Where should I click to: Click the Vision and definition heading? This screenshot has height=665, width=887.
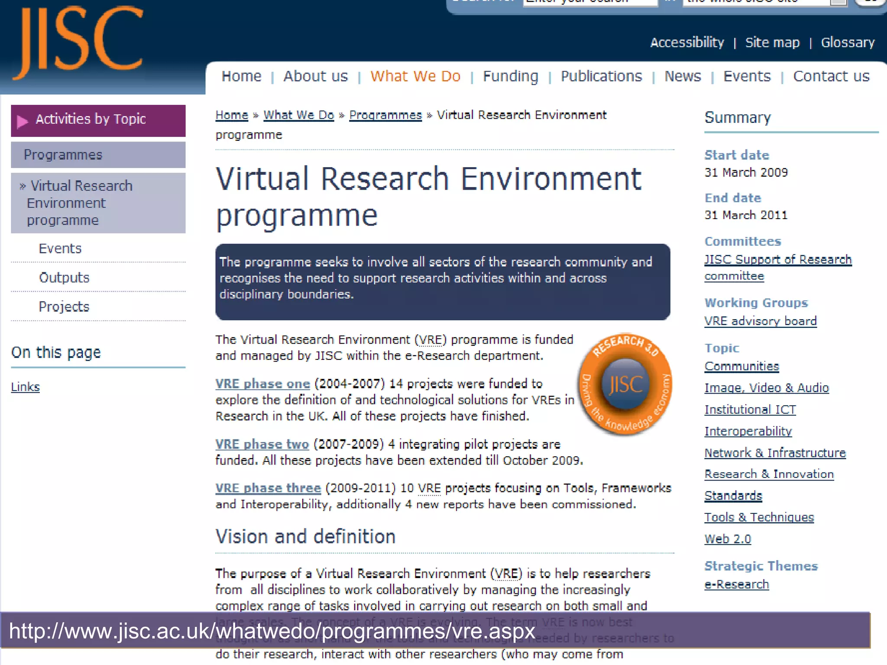pyautogui.click(x=305, y=537)
